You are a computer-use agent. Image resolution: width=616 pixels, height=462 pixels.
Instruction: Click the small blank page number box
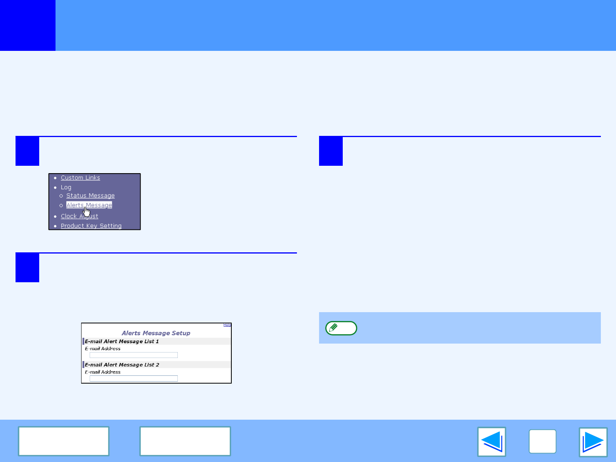(x=542, y=441)
